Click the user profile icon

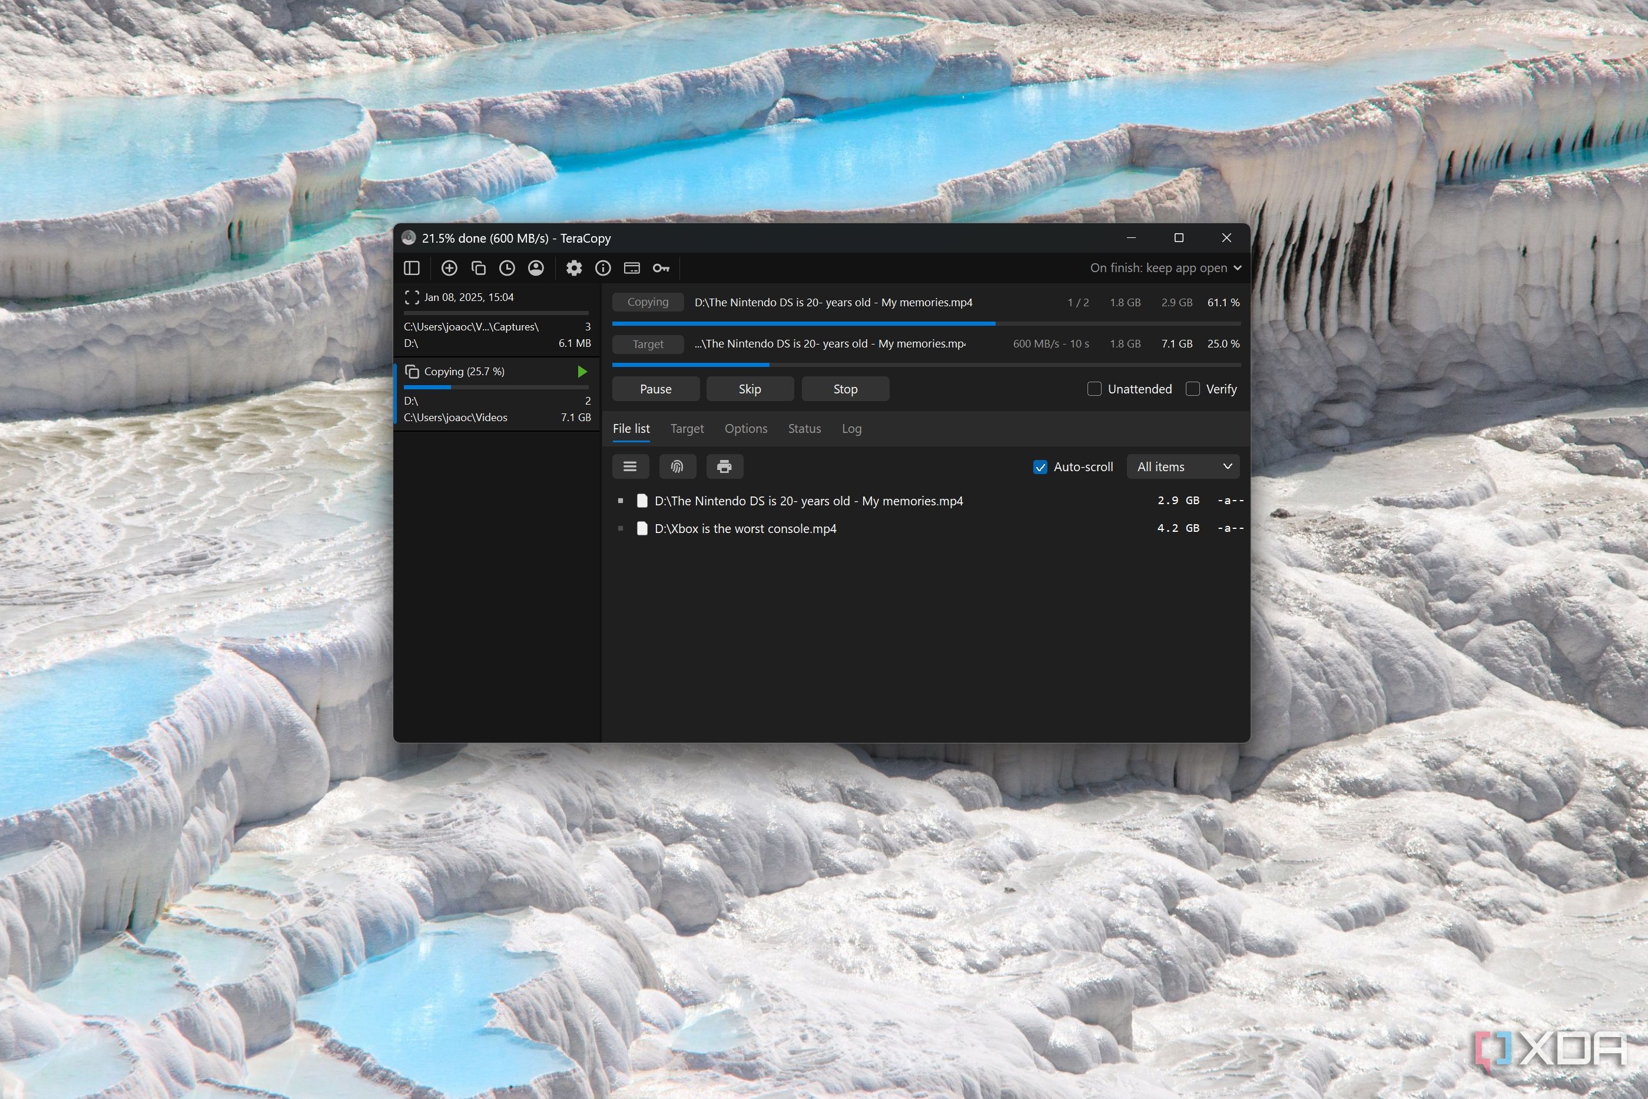[536, 268]
